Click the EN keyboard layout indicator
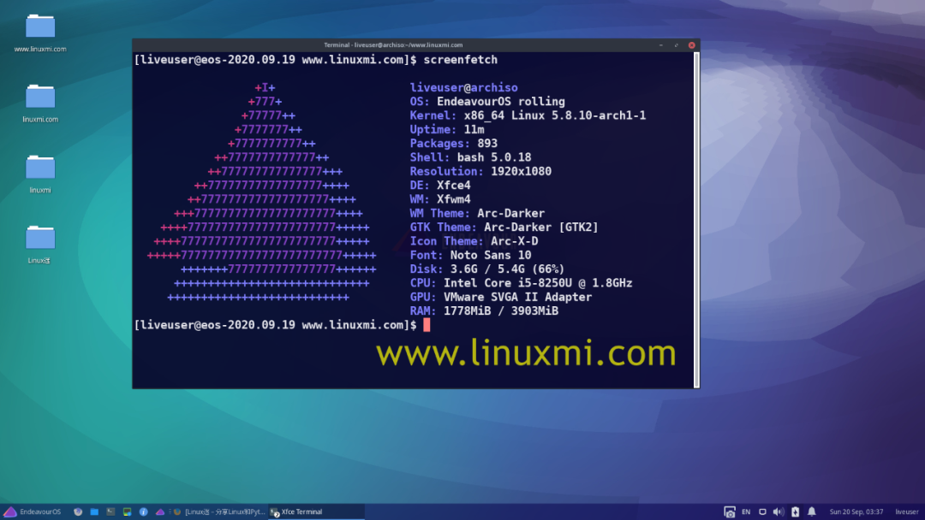 [746, 511]
